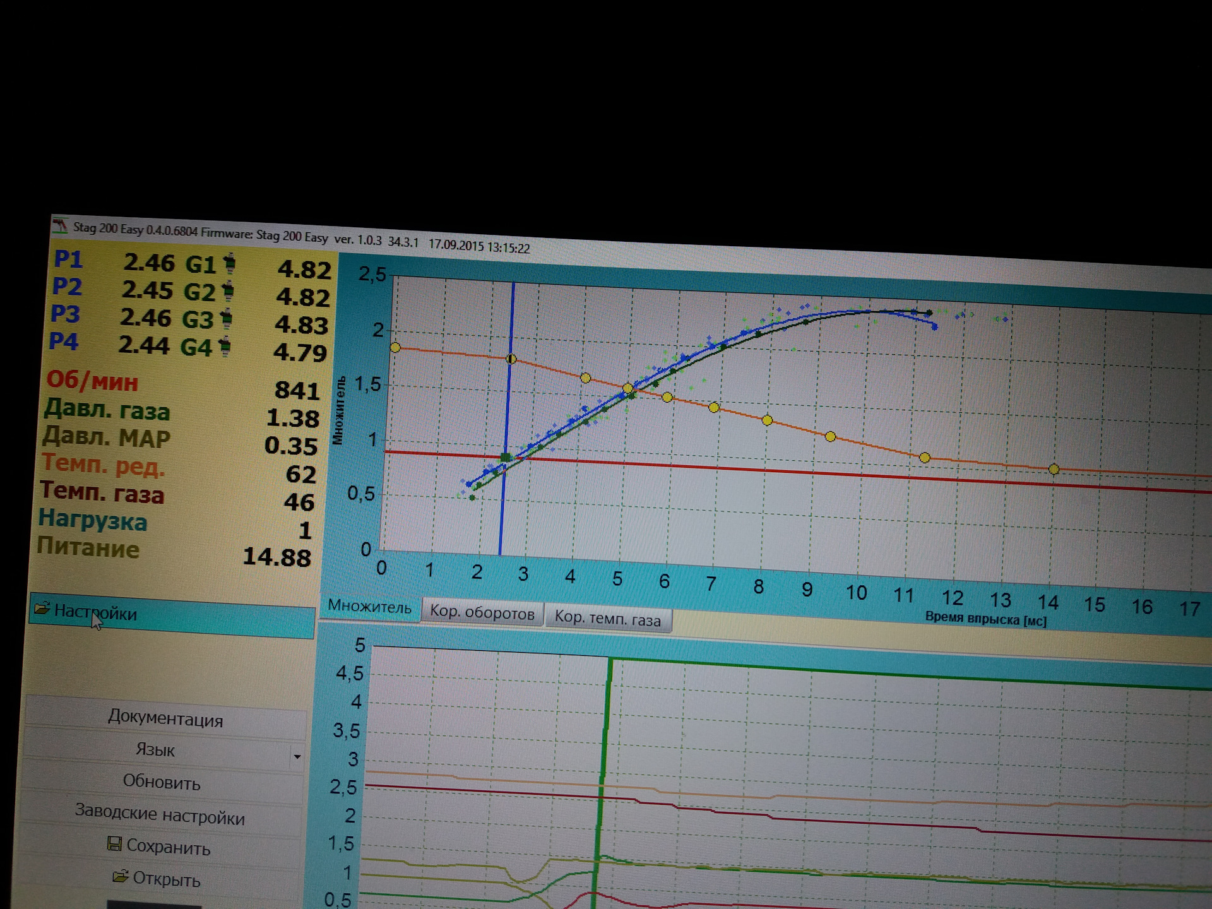Click the Stag app icon in title bar
Image resolution: width=1212 pixels, height=909 pixels.
(61, 226)
